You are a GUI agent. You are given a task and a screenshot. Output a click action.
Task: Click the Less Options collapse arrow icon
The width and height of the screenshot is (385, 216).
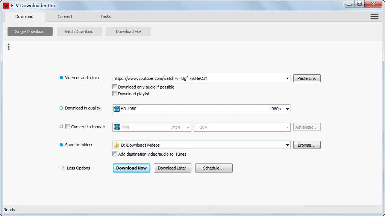(61, 168)
